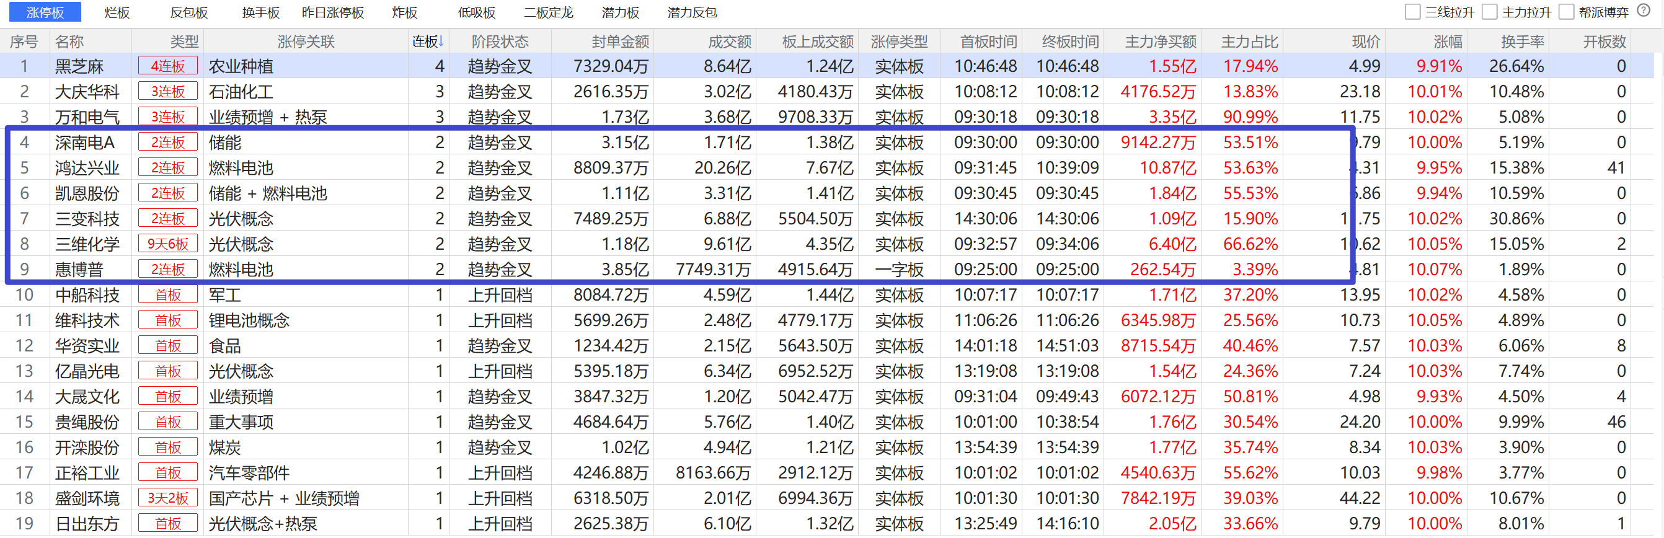
Task: Click the 30.86% turnover rate cell
Action: tap(1516, 219)
